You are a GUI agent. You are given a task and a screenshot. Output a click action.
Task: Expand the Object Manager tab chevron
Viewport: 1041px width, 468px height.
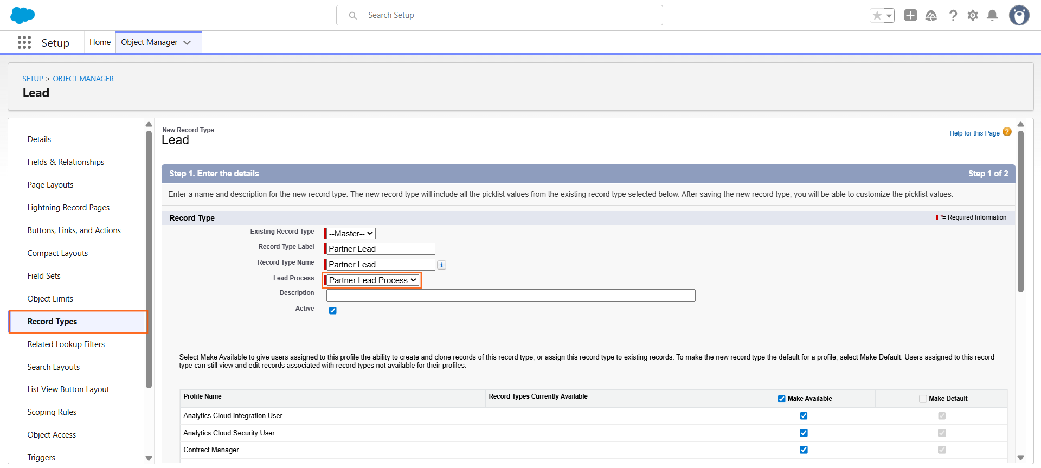pyautogui.click(x=187, y=42)
